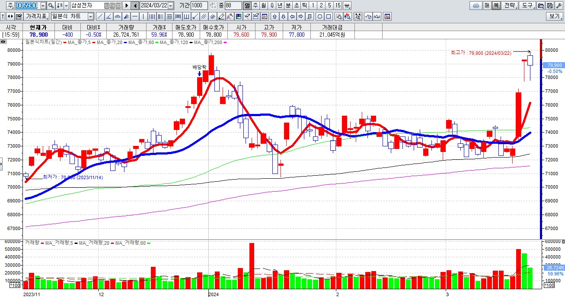Click the 기간 1000 input field
The image size is (565, 297).
coord(199,6)
